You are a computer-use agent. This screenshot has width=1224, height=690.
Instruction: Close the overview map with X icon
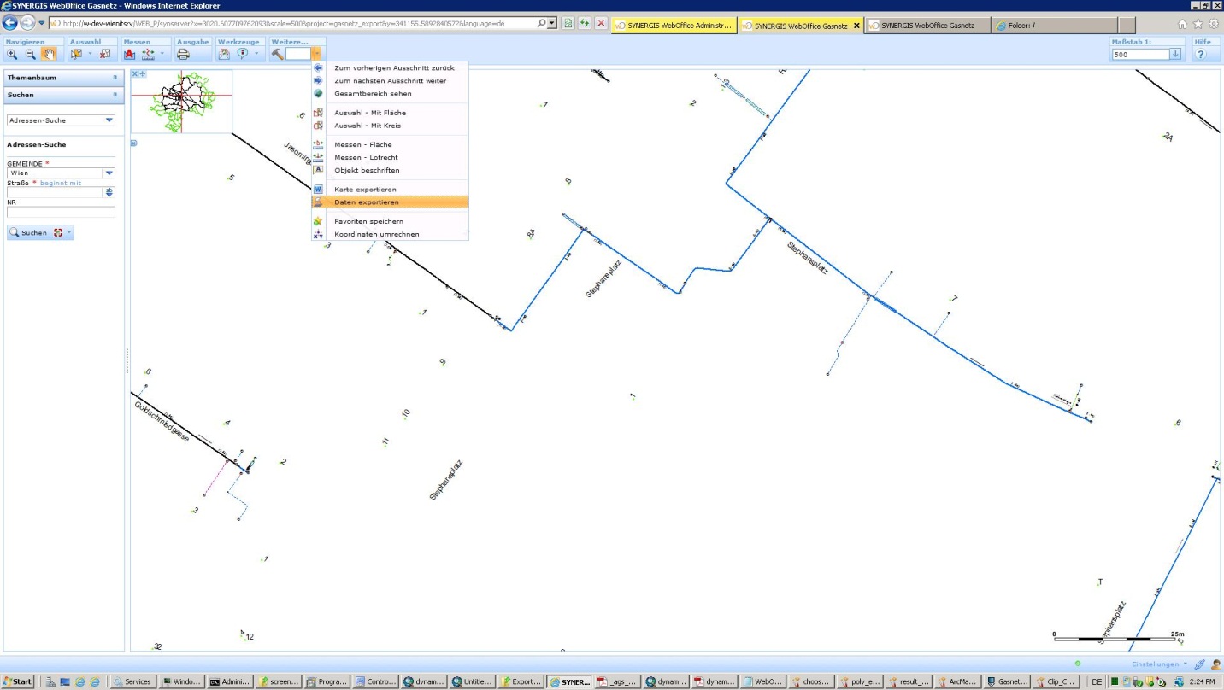135,73
